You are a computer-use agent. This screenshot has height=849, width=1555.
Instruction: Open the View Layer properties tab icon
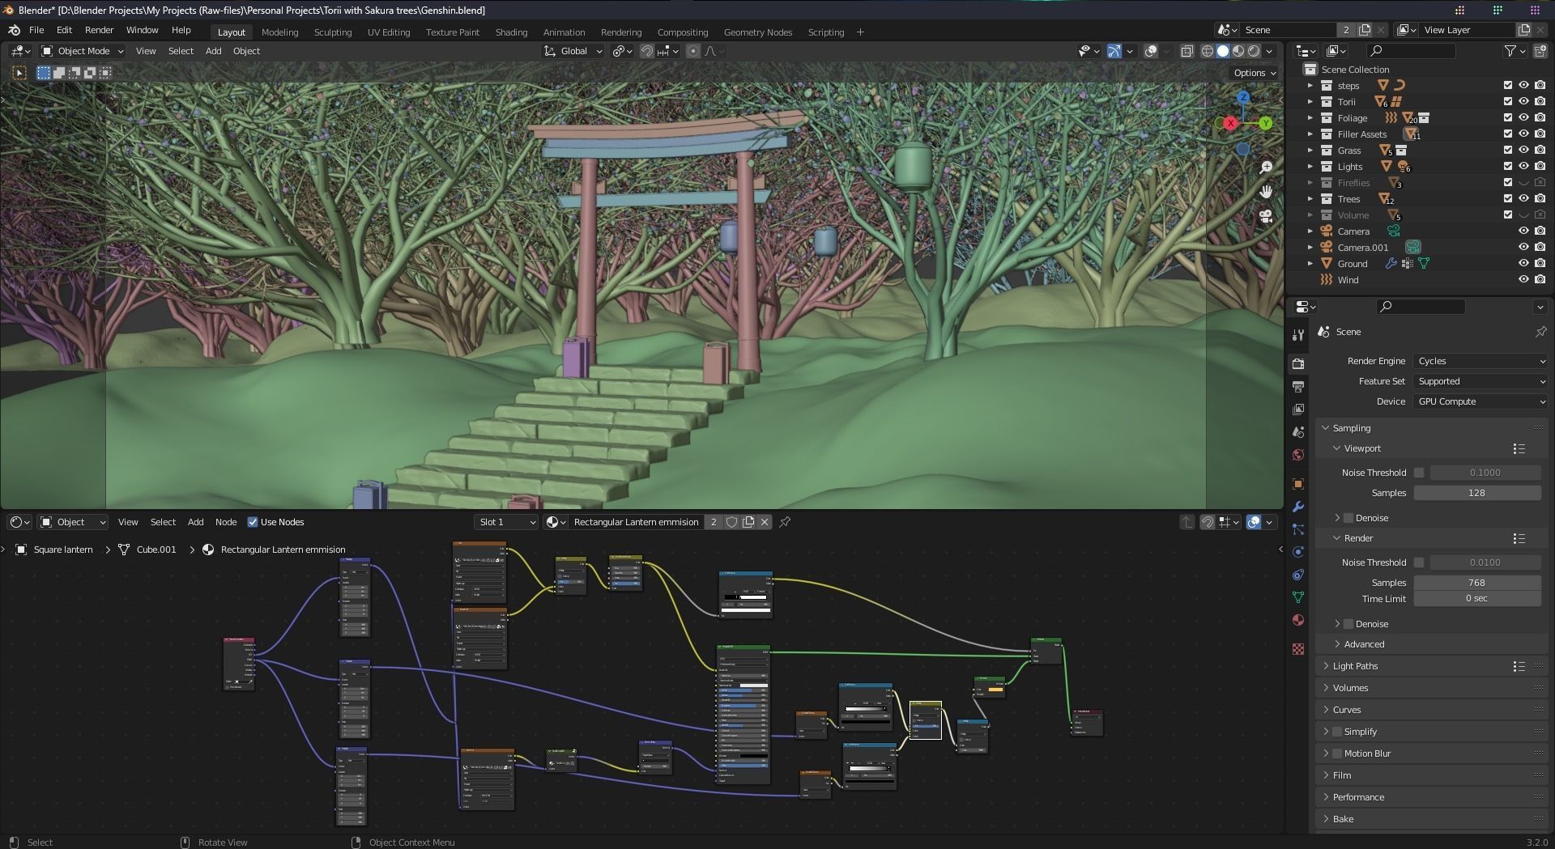pos(1298,410)
